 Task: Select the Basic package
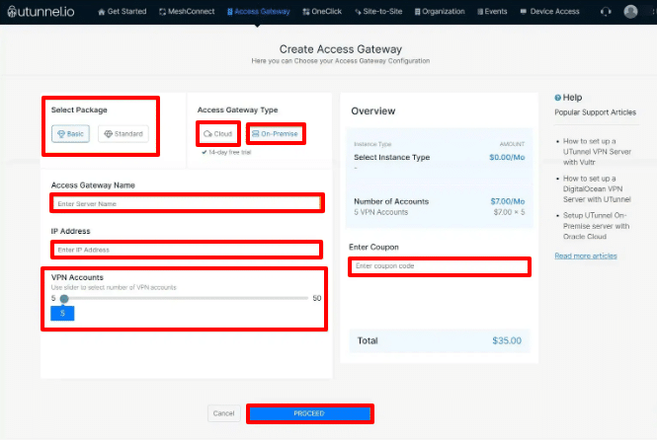point(71,133)
